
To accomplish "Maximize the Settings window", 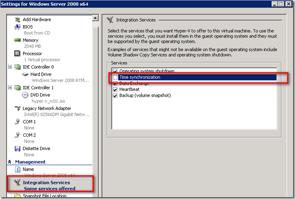I will click(x=281, y=4).
